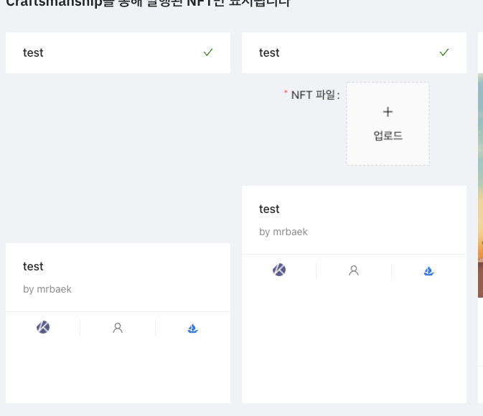Open OpenSea icon in left test card
Screen dimensions: 483x416
pos(193,328)
